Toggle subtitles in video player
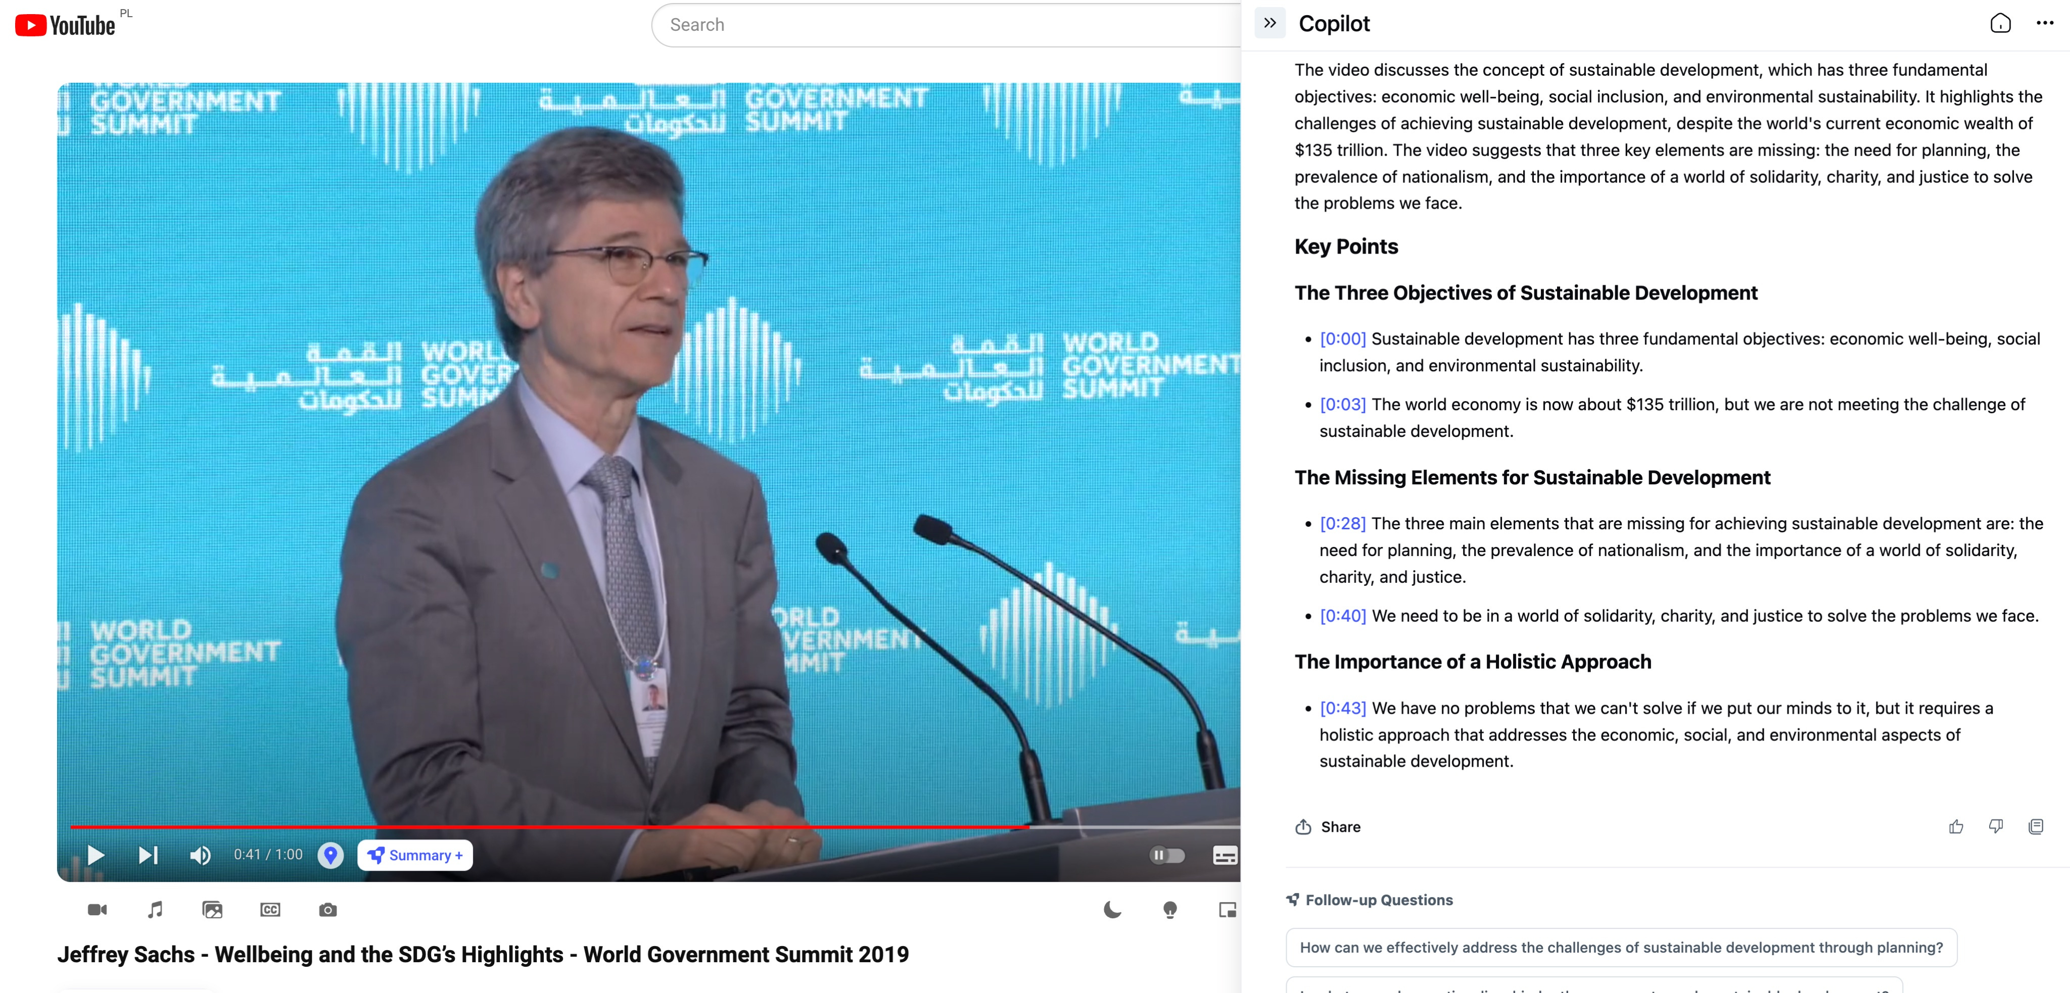This screenshot has width=2070, height=993. tap(1225, 855)
